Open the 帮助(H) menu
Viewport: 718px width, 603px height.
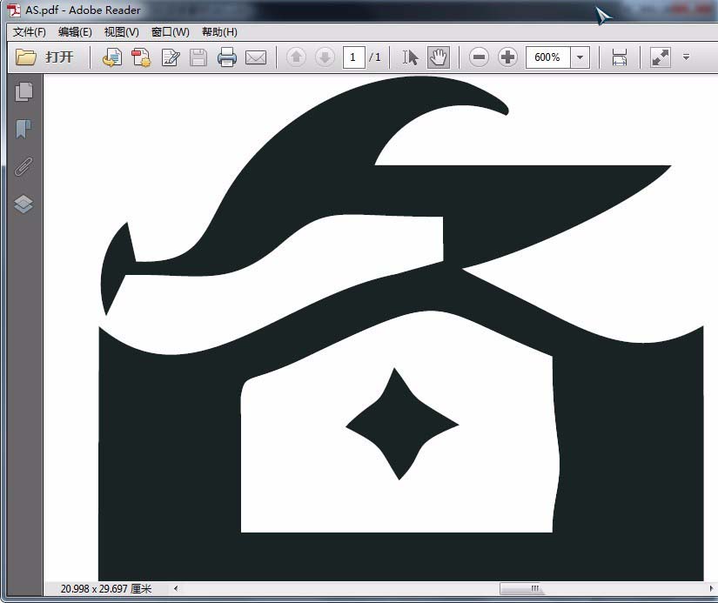click(x=219, y=32)
